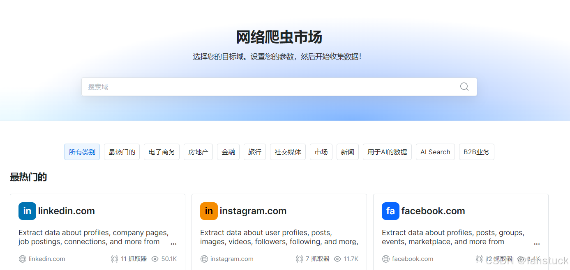This screenshot has height=270, width=570.
Task: Click globe icon beside linkedin.com domain
Action: coord(23,259)
